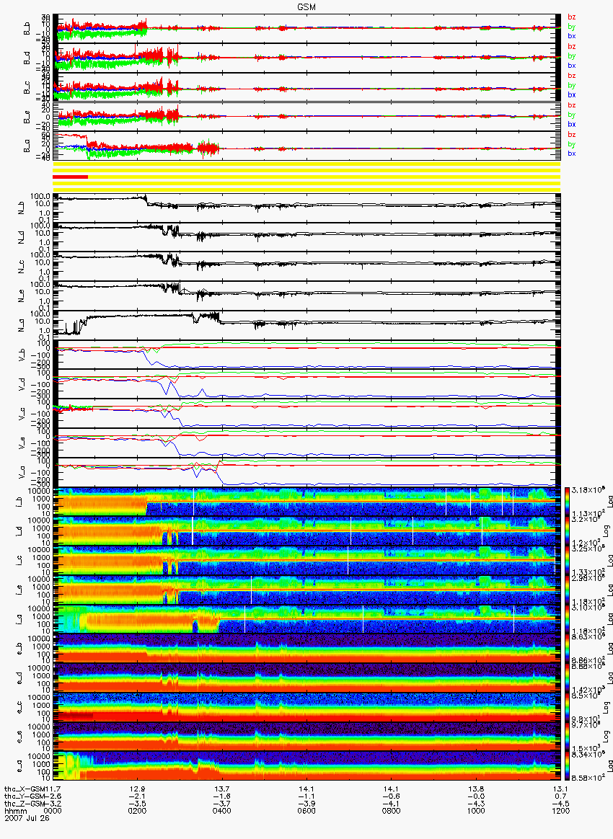613x839 pixels.
Task: Click the red segment in the yellow status bars
Action: tap(70, 177)
